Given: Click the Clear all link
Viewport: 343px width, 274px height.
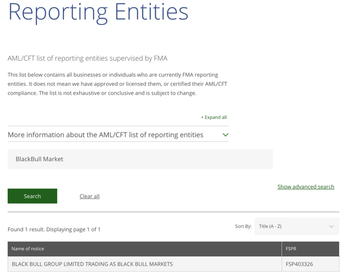Looking at the screenshot, I should 89,197.
